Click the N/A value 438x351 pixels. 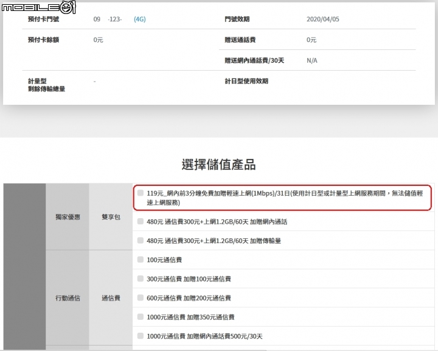pos(312,60)
